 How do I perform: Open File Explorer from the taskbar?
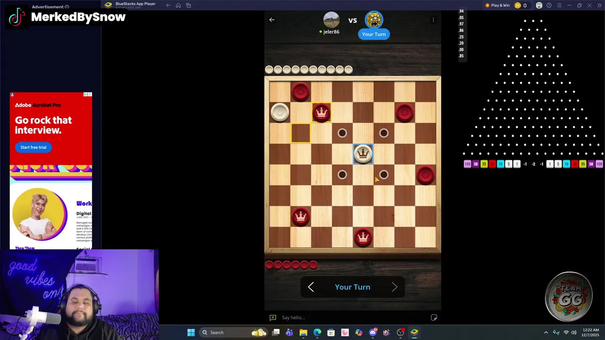[x=303, y=332]
